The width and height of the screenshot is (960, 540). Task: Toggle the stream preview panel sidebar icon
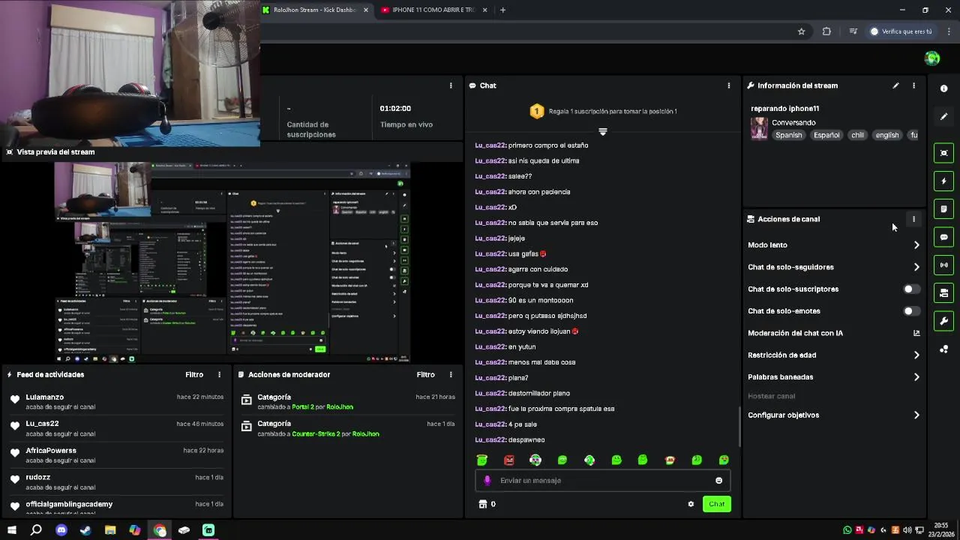(x=943, y=153)
